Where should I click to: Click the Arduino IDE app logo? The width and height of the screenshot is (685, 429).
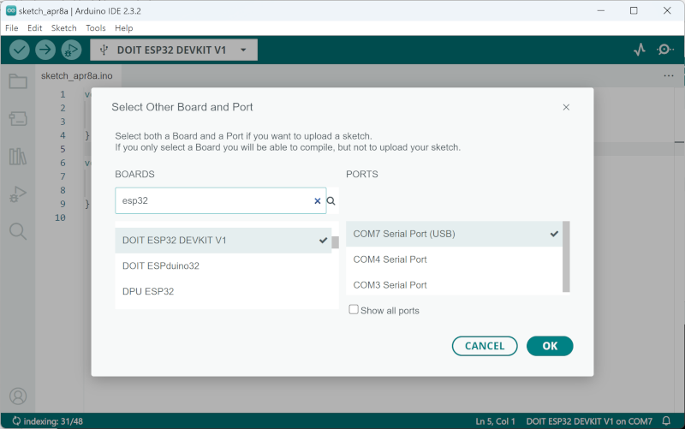pos(11,11)
